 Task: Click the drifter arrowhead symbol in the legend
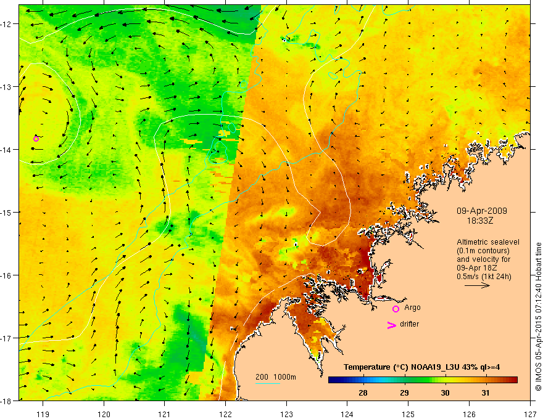point(391,325)
